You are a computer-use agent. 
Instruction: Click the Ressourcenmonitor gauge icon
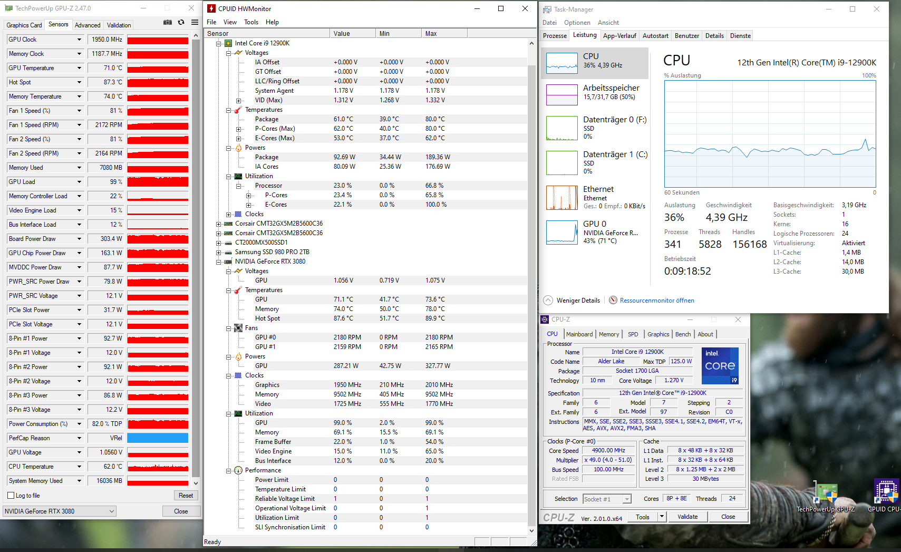click(x=613, y=300)
